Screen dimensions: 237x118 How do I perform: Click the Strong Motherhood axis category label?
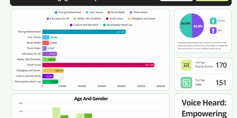coord(29,32)
